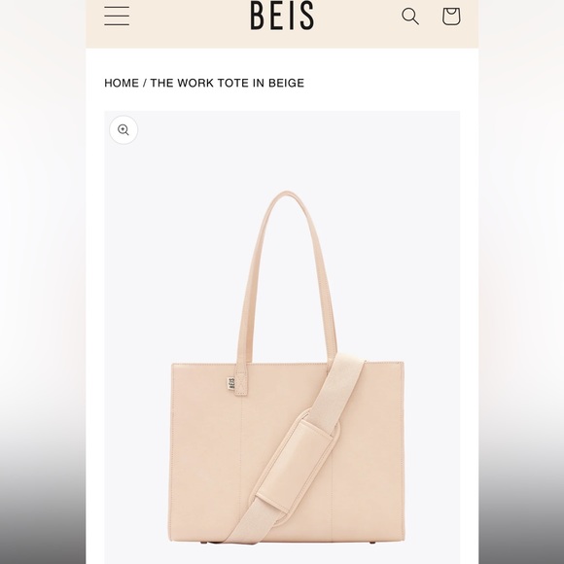Click the search magnifying glass icon
The width and height of the screenshot is (564, 564).
point(410,17)
